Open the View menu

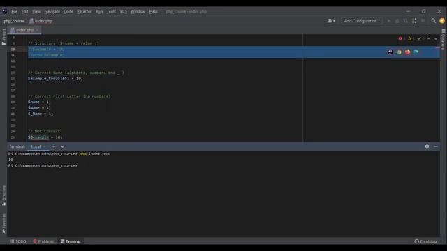click(x=36, y=12)
